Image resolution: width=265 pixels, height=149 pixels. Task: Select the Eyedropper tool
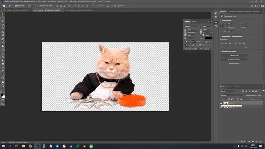pyautogui.click(x=3, y=35)
